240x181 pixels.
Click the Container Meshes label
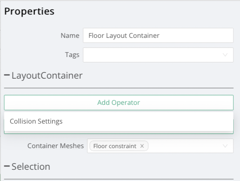pos(56,146)
